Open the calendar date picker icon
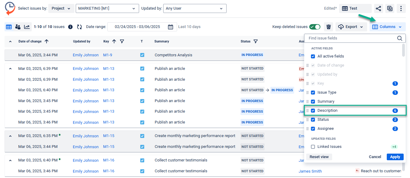This screenshot has height=178, width=410. (x=170, y=27)
